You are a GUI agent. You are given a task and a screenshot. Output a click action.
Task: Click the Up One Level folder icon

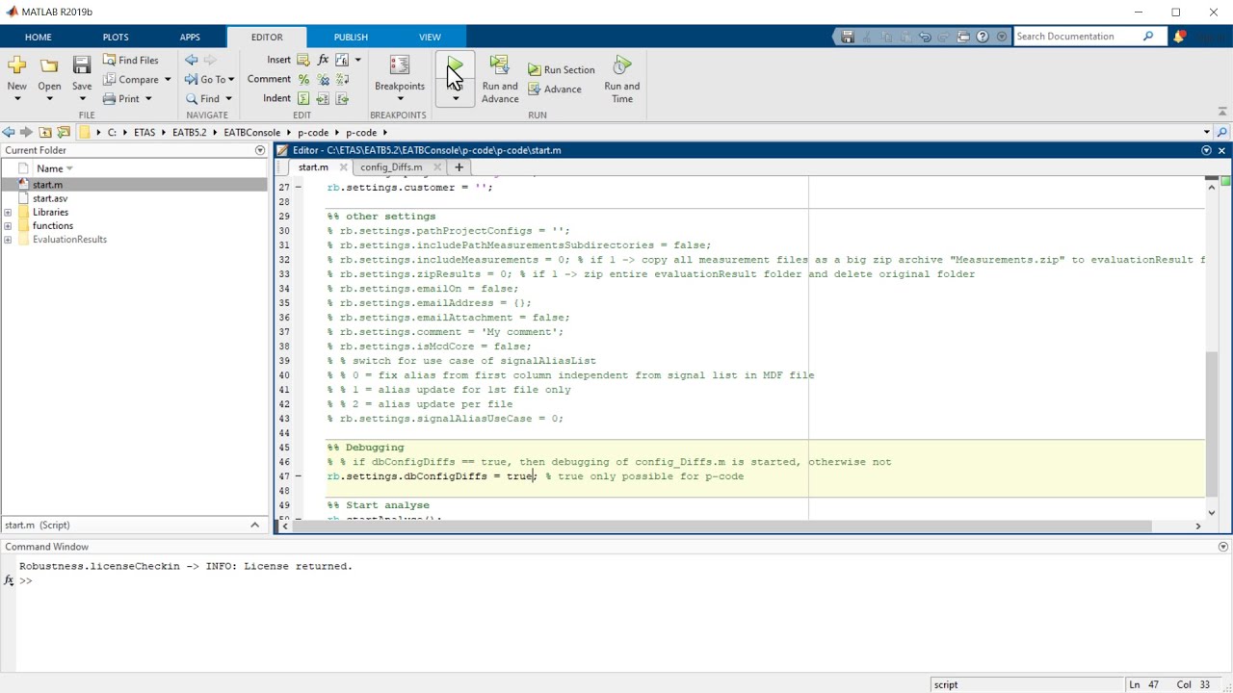click(x=45, y=132)
